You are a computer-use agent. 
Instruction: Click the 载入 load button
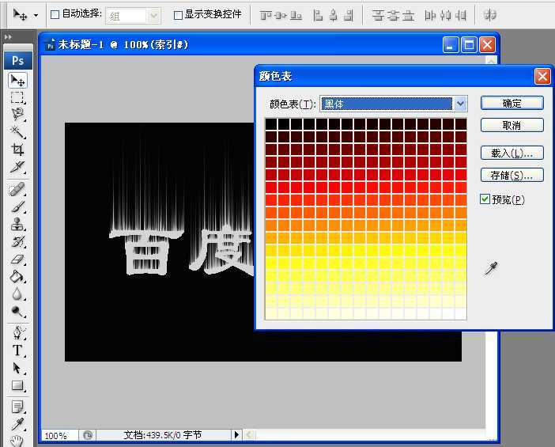tap(512, 153)
